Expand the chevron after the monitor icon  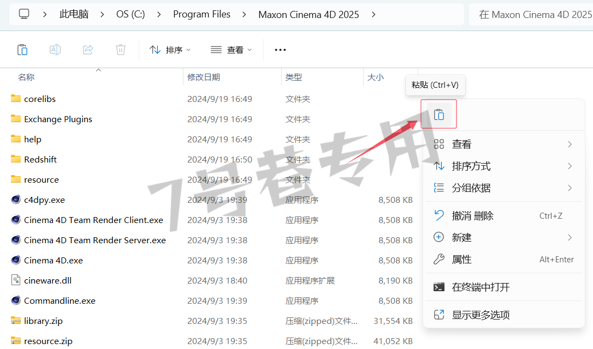(45, 14)
